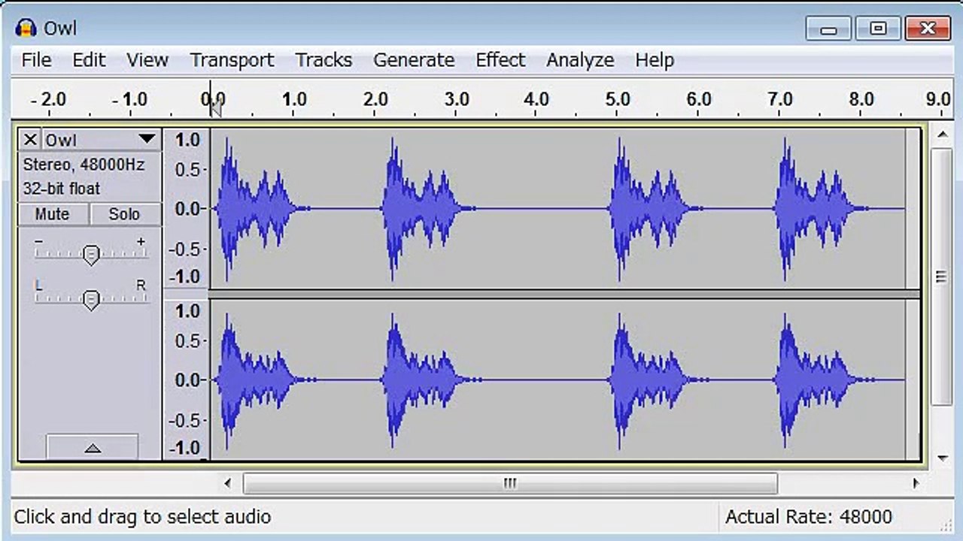Solo the Owl track
This screenshot has height=541, width=963.
click(124, 214)
